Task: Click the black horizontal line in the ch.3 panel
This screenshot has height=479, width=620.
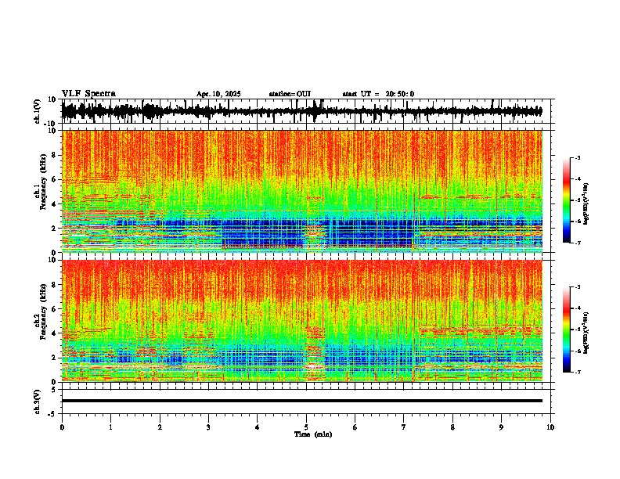Action: click(301, 401)
